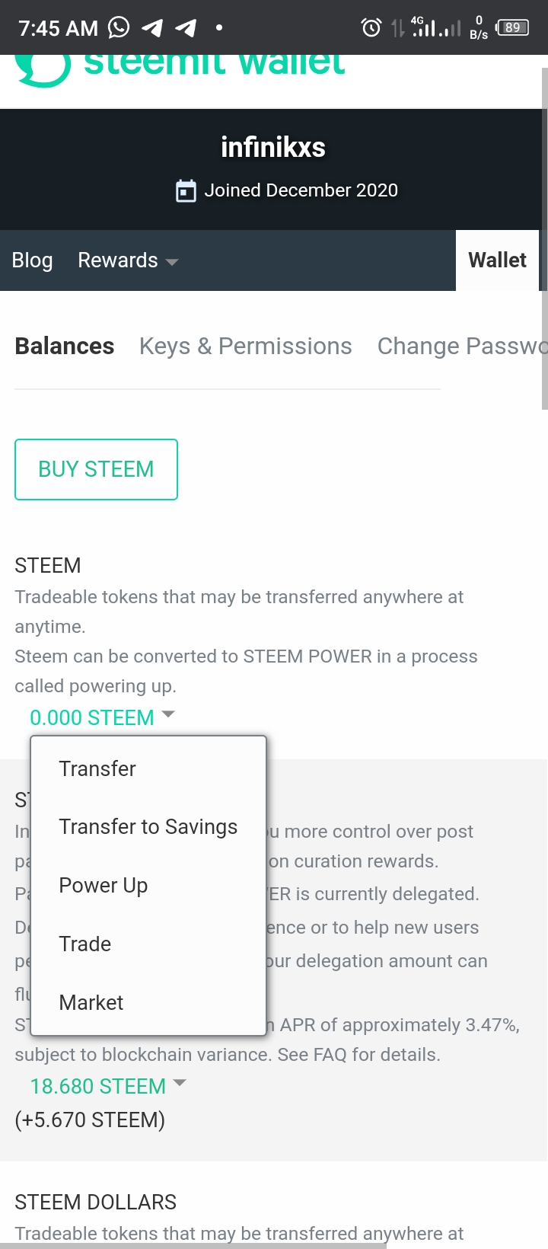Screen dimensions: 548x1249
Task: Tap the battery indicator icon
Action: tap(512, 27)
